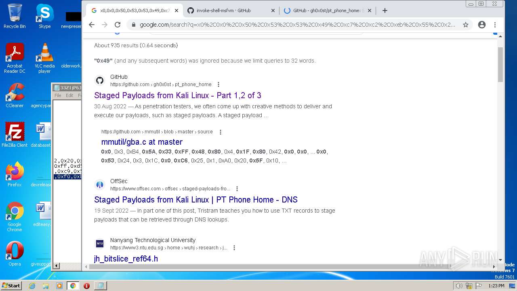
Task: Launch Google Chrome desktop shortcut
Action: click(15, 217)
